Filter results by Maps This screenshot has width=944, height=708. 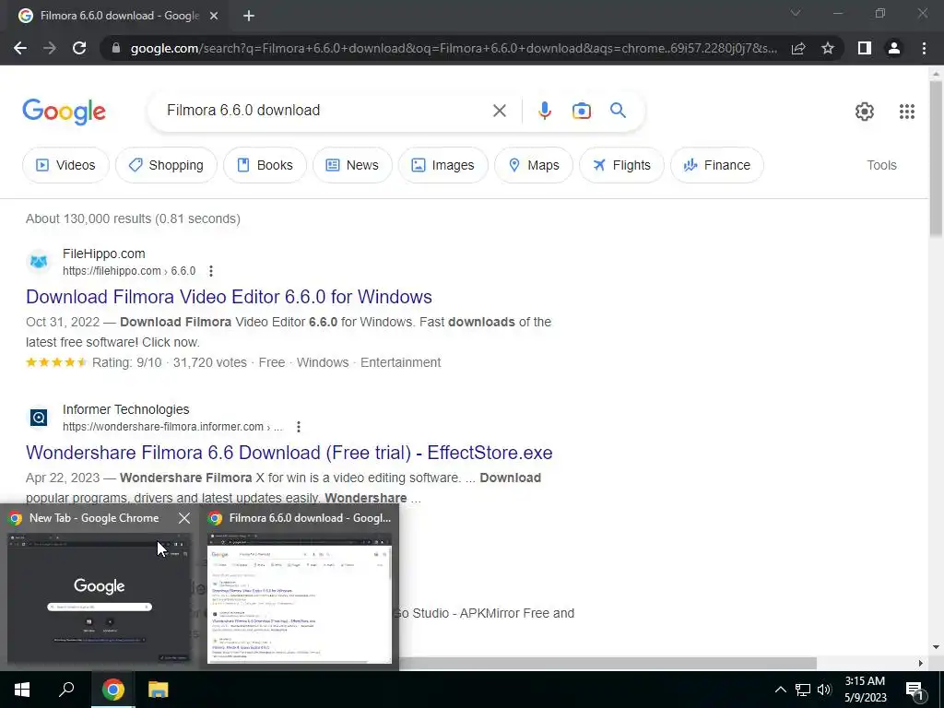coord(534,165)
